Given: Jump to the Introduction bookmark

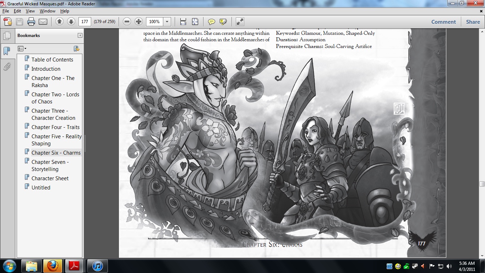Looking at the screenshot, I should tap(46, 69).
